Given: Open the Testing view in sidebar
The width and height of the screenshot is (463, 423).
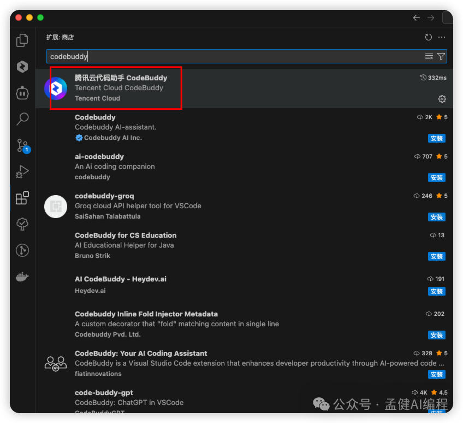Looking at the screenshot, I should (22, 224).
